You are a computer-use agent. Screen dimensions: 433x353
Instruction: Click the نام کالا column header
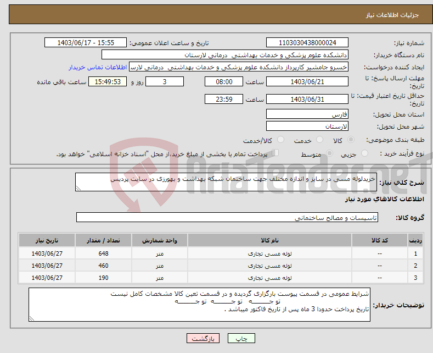(x=269, y=240)
